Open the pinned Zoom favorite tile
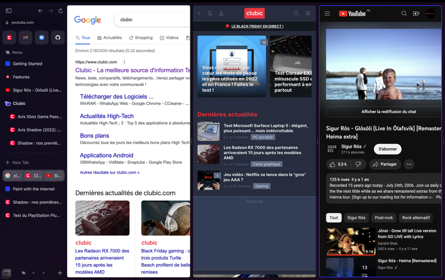Viewport: 445px width, 280px height. point(42,37)
